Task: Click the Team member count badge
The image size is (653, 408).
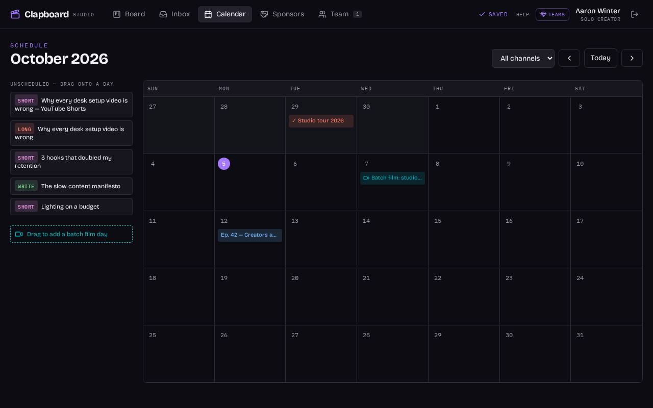Action: click(x=358, y=14)
